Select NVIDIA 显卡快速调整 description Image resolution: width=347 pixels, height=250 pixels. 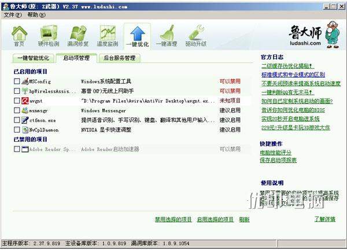click(x=106, y=130)
